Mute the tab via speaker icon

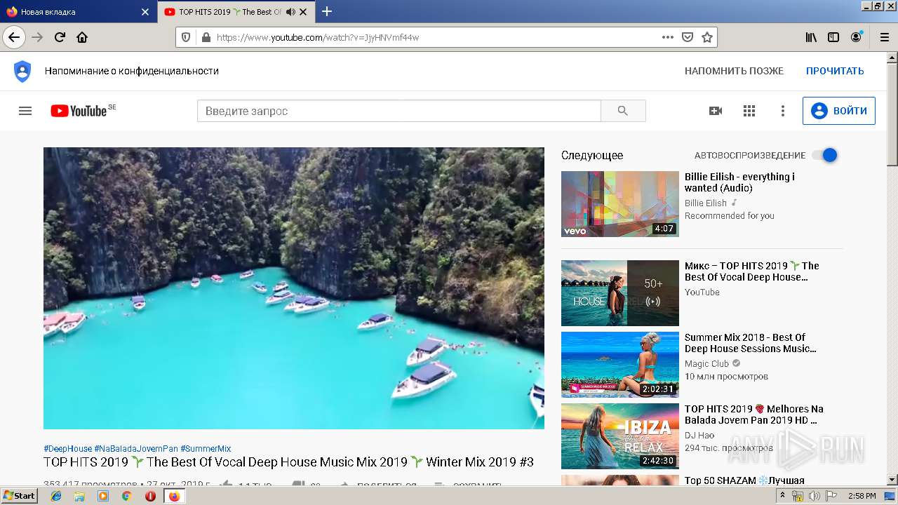tap(290, 12)
